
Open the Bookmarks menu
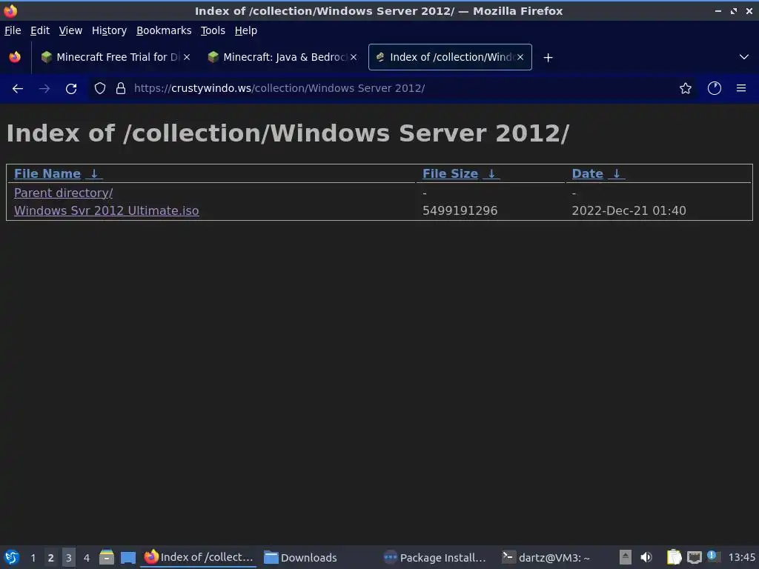[x=164, y=30]
